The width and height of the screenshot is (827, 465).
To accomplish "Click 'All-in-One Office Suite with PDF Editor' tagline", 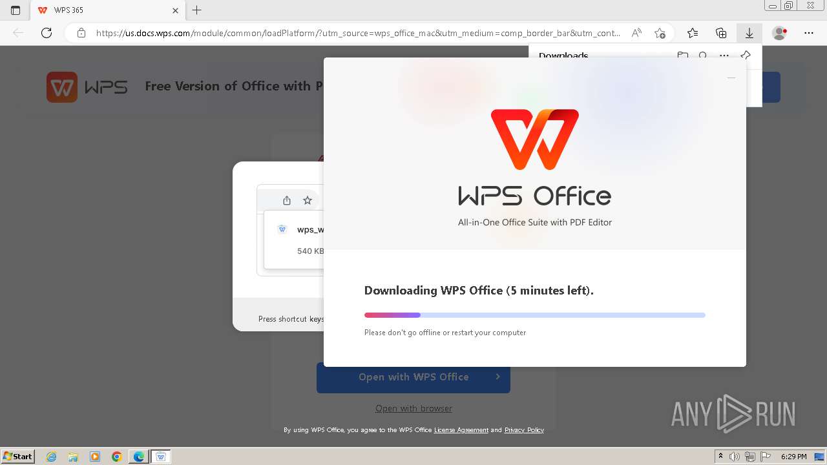I will pyautogui.click(x=535, y=222).
